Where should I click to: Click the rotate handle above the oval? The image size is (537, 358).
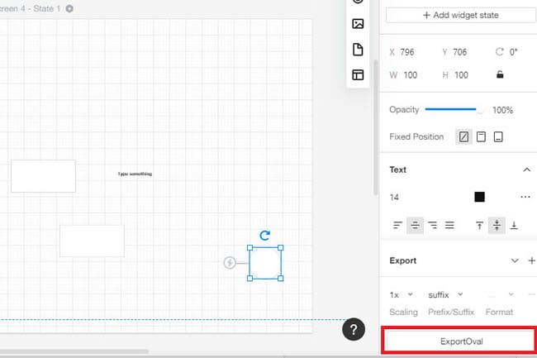pos(264,236)
